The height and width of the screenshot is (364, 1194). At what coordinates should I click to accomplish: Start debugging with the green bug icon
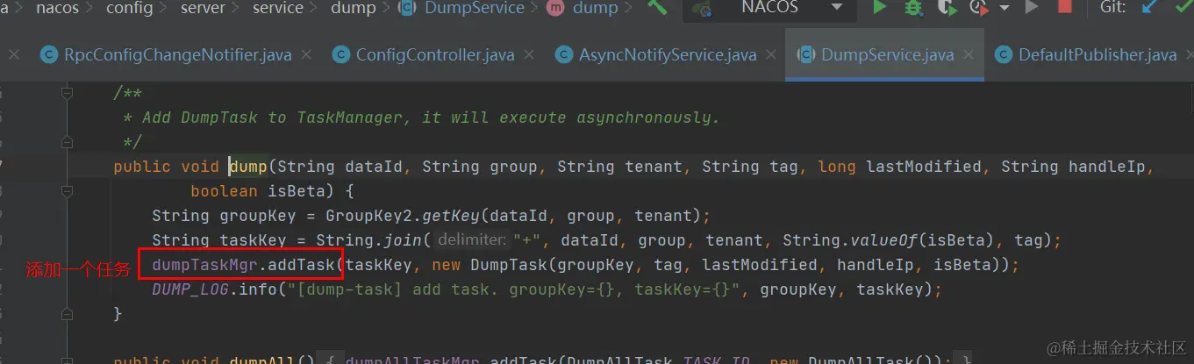click(x=912, y=8)
